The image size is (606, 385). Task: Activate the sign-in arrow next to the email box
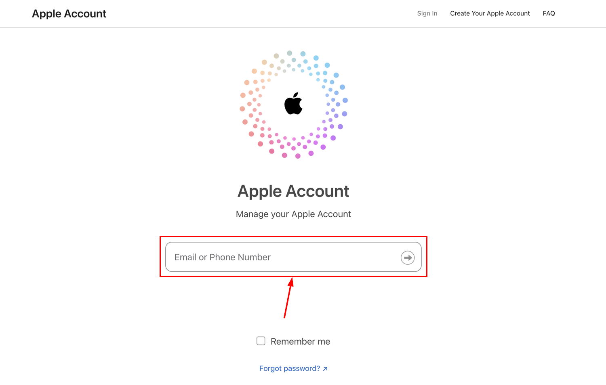coord(407,257)
